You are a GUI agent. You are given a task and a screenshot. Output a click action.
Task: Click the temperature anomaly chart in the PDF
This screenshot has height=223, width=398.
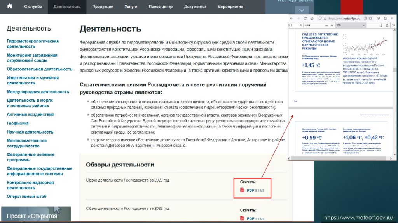365,45
